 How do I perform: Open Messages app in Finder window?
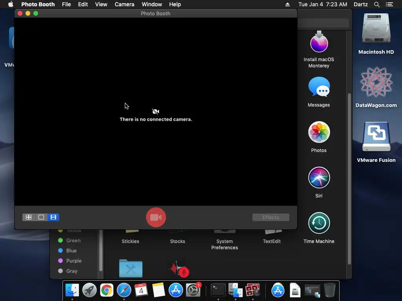tap(319, 87)
